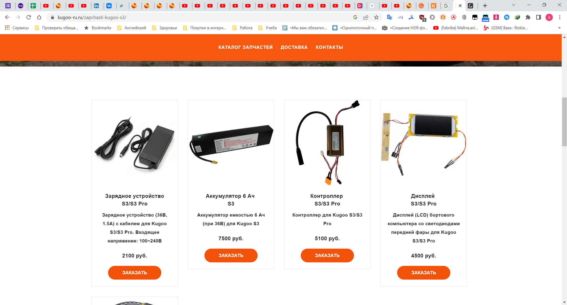This screenshot has height=305, width=567.
Task: Open Google Translate extension icon
Action: tap(390, 17)
